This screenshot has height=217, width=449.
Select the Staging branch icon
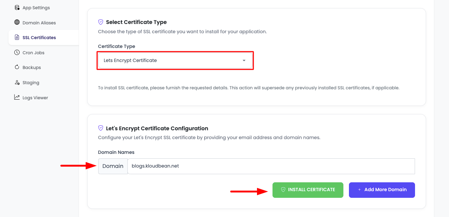17,82
